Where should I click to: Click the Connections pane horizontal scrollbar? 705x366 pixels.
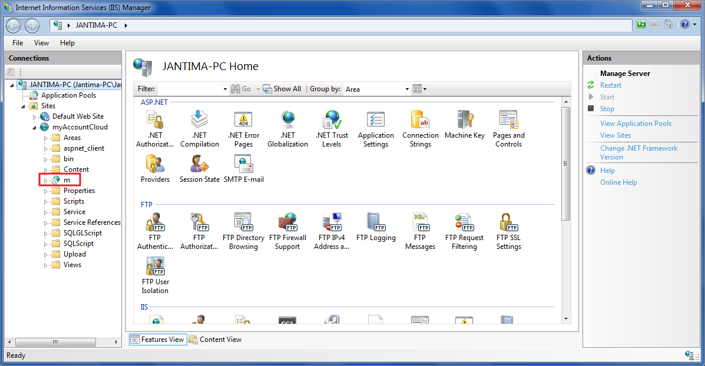point(55,342)
